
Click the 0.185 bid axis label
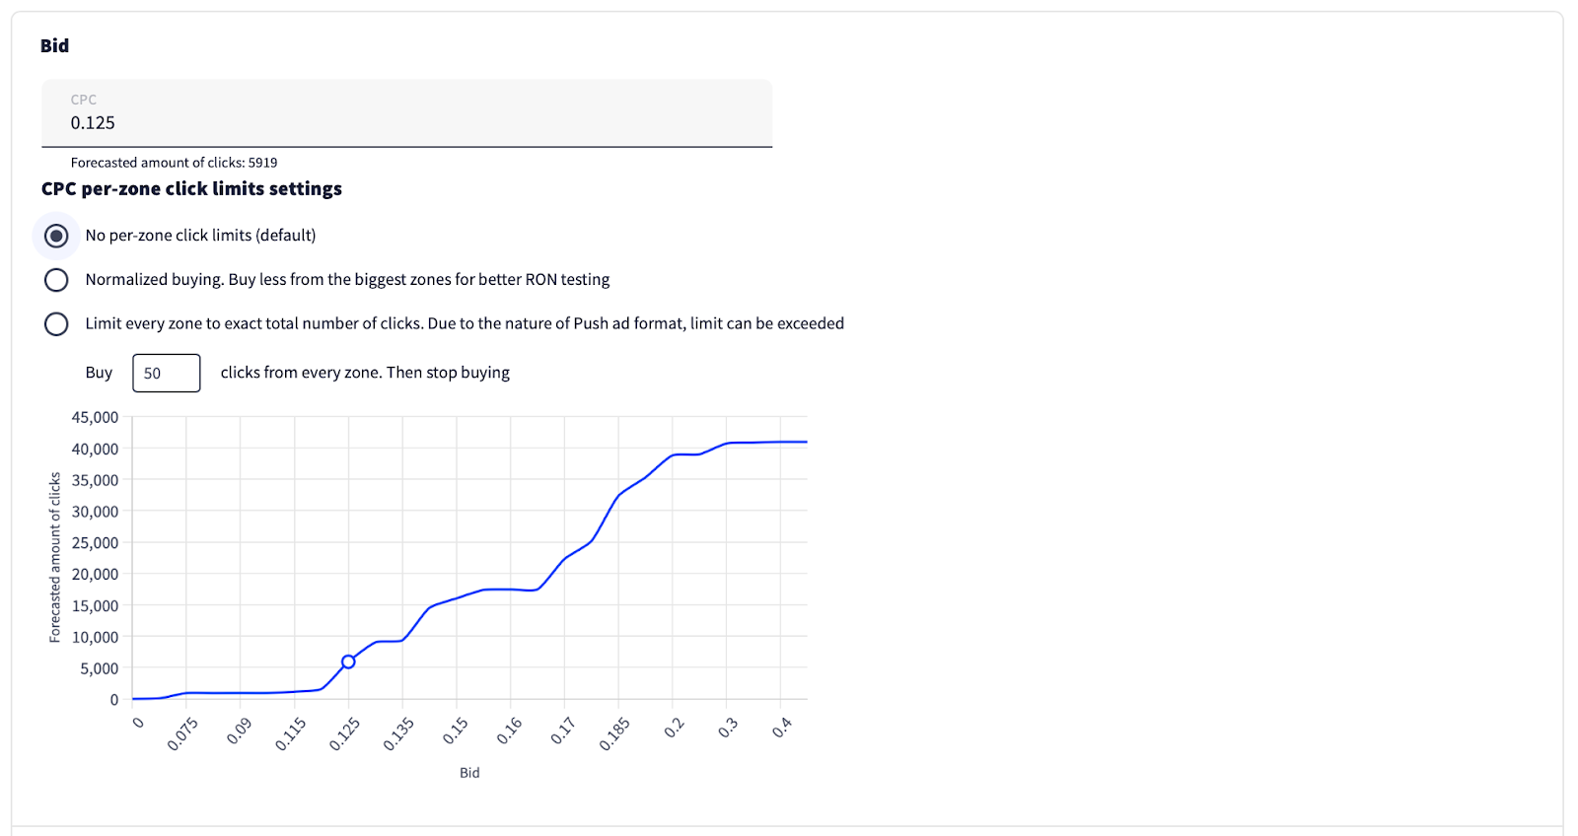click(614, 734)
